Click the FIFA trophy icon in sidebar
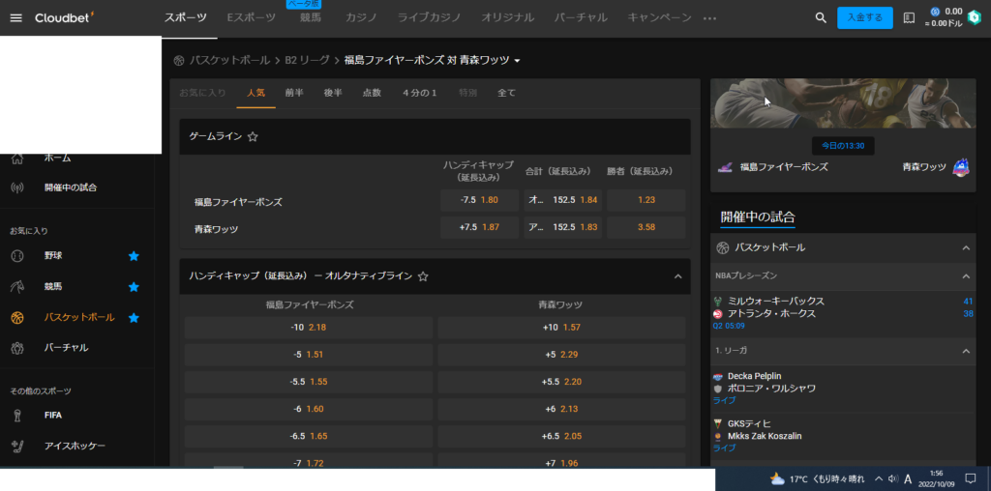This screenshot has height=491, width=991. click(x=16, y=416)
